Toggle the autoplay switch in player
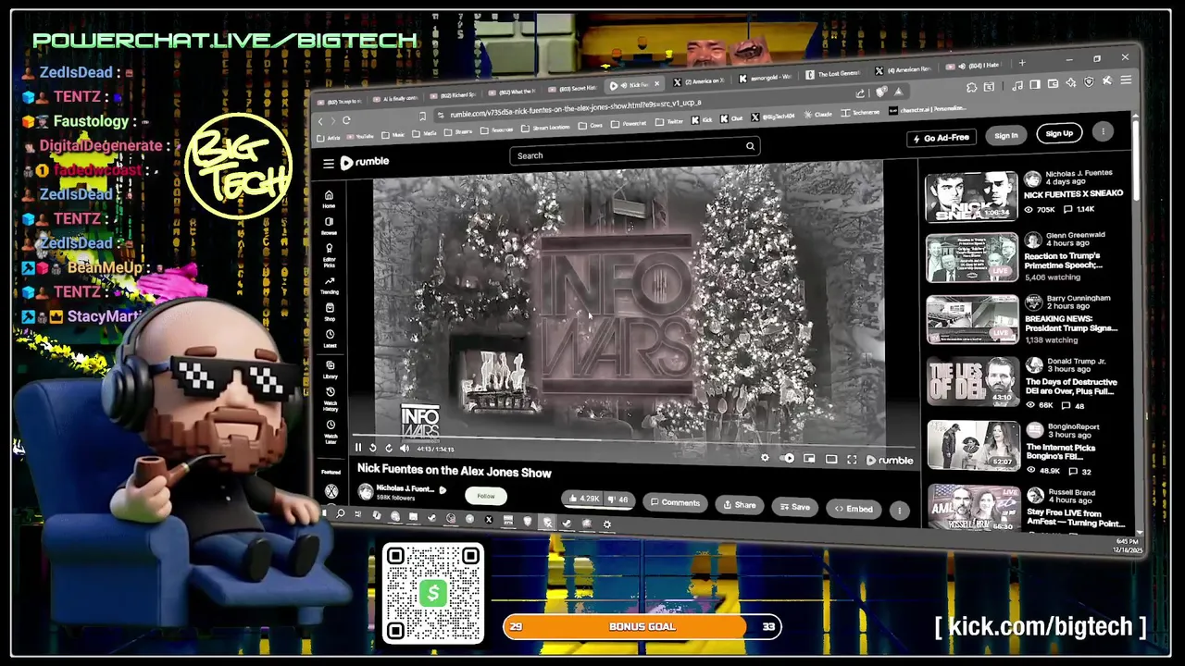Viewport: 1185px width, 666px height. click(788, 459)
